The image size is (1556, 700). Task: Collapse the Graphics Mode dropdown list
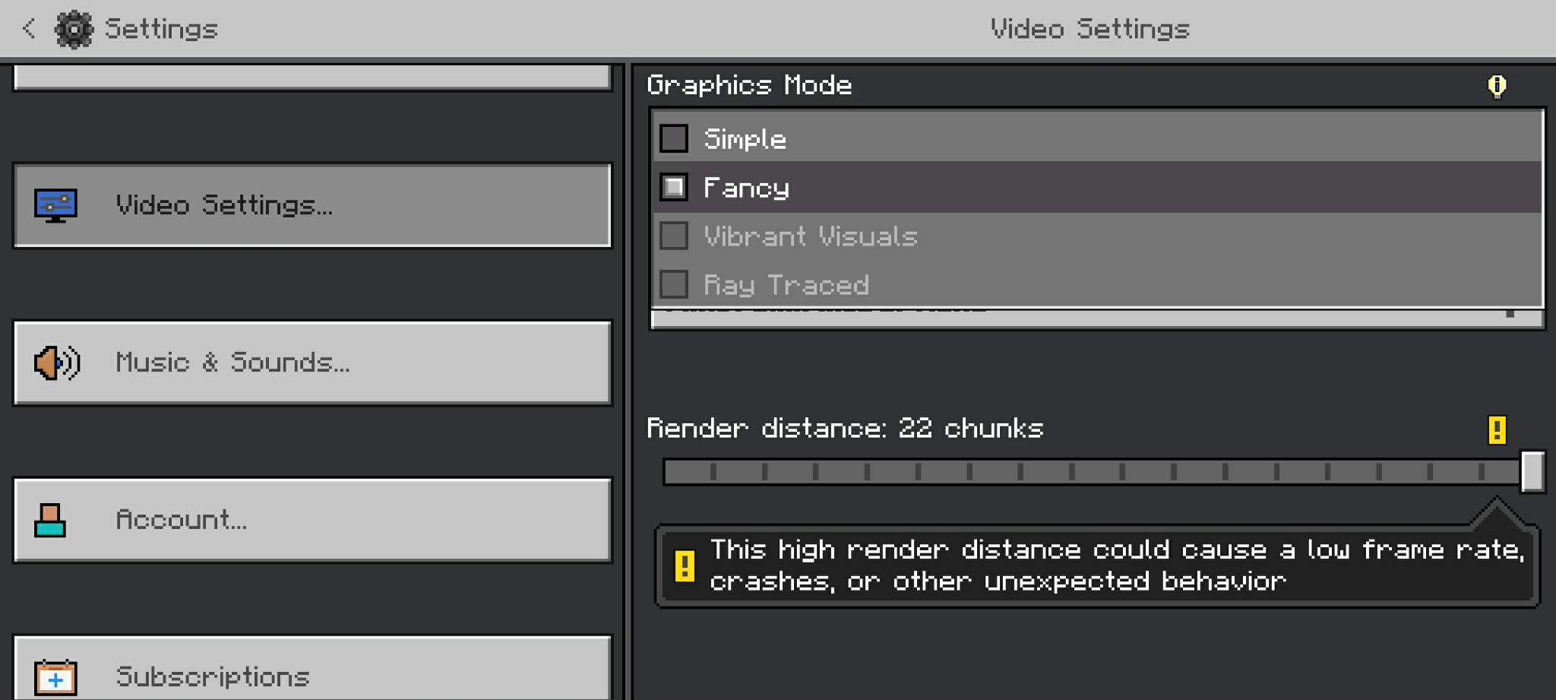[1097, 319]
